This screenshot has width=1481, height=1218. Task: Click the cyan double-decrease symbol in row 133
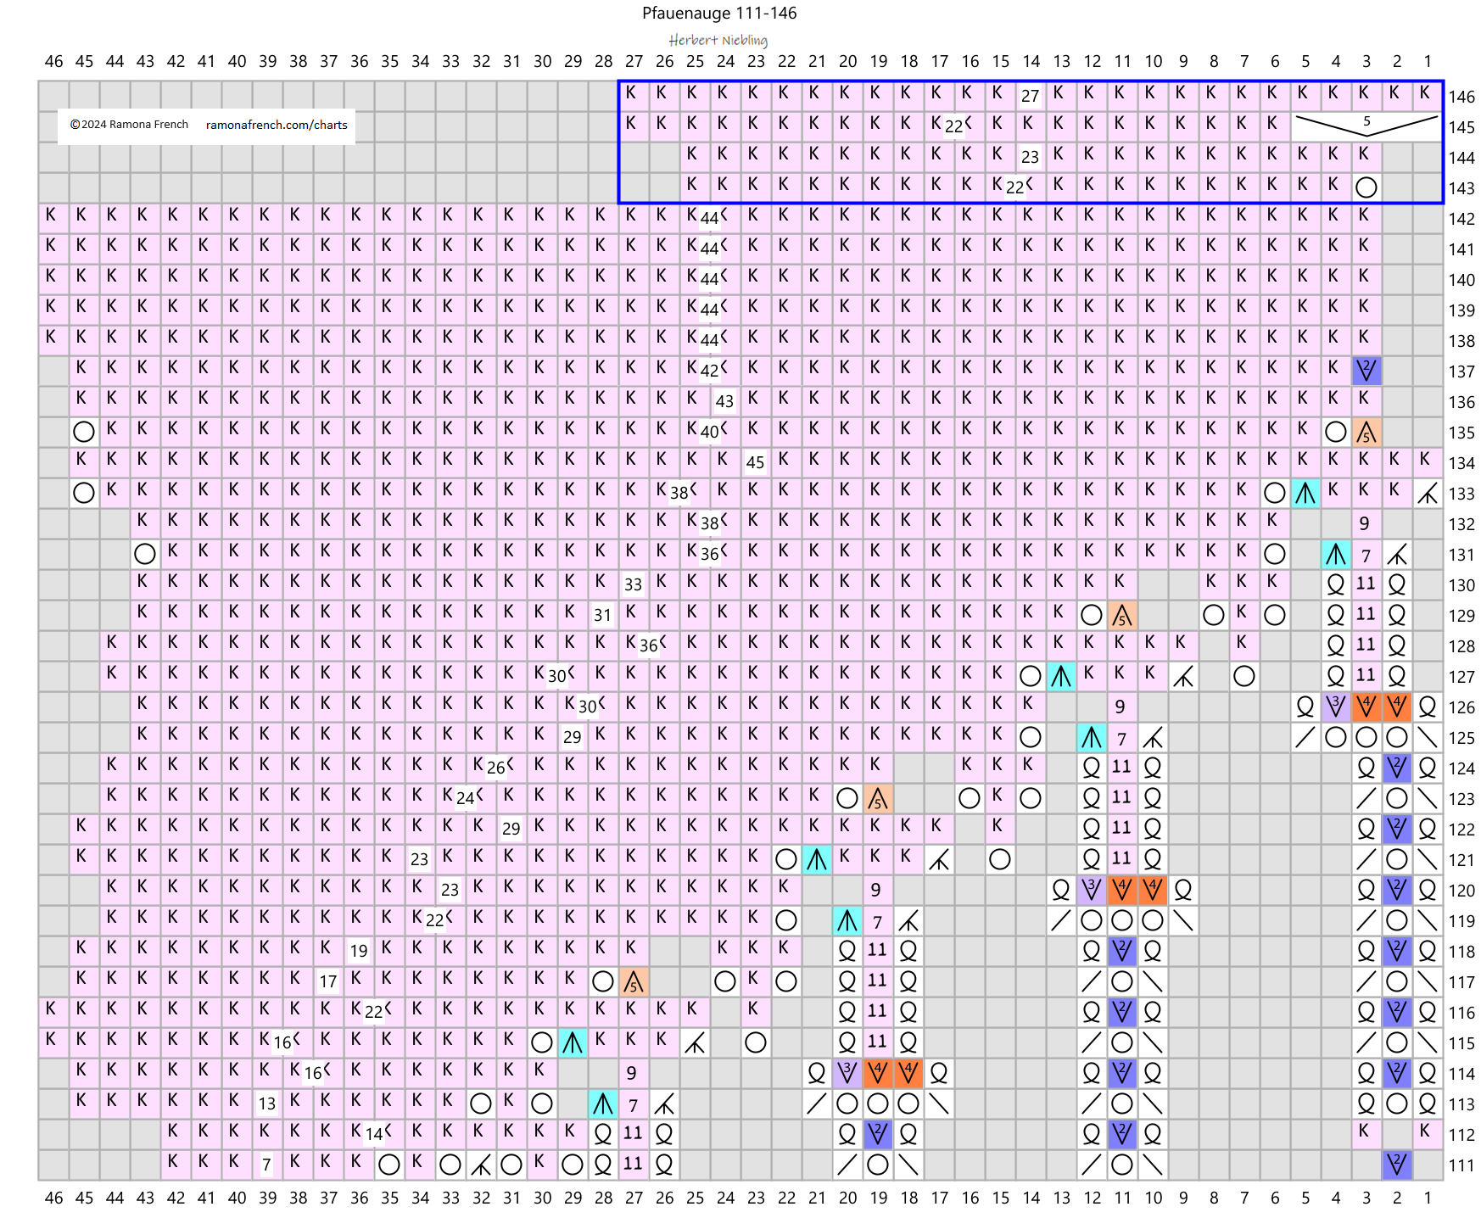pos(1305,493)
